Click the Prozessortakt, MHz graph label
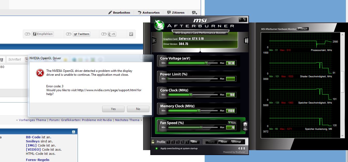 [x=321, y=50]
